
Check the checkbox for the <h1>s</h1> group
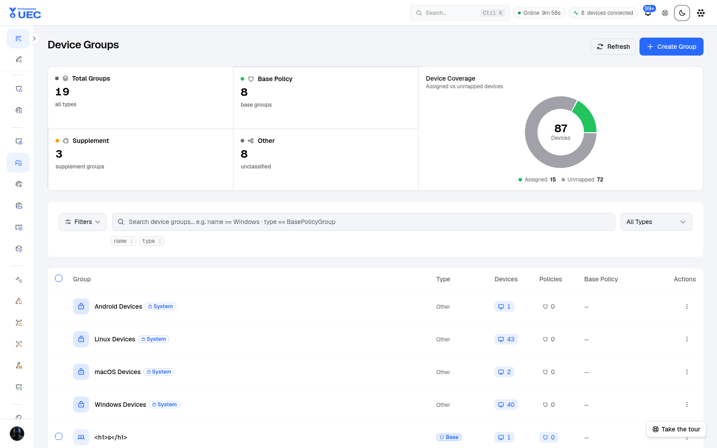coord(59,436)
